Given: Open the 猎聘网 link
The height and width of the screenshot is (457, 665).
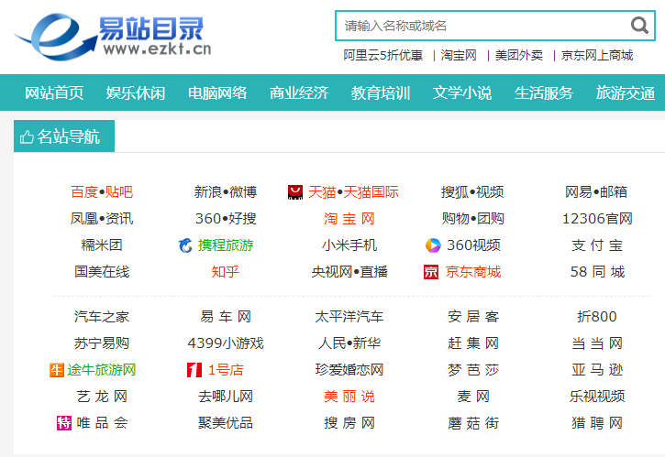Looking at the screenshot, I should (597, 423).
